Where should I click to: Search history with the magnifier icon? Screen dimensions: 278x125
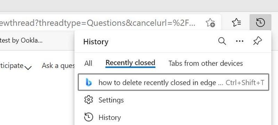[222, 41]
